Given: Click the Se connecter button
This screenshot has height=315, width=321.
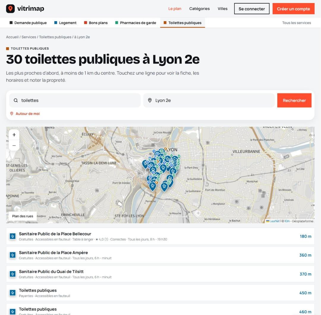Looking at the screenshot, I should (252, 9).
